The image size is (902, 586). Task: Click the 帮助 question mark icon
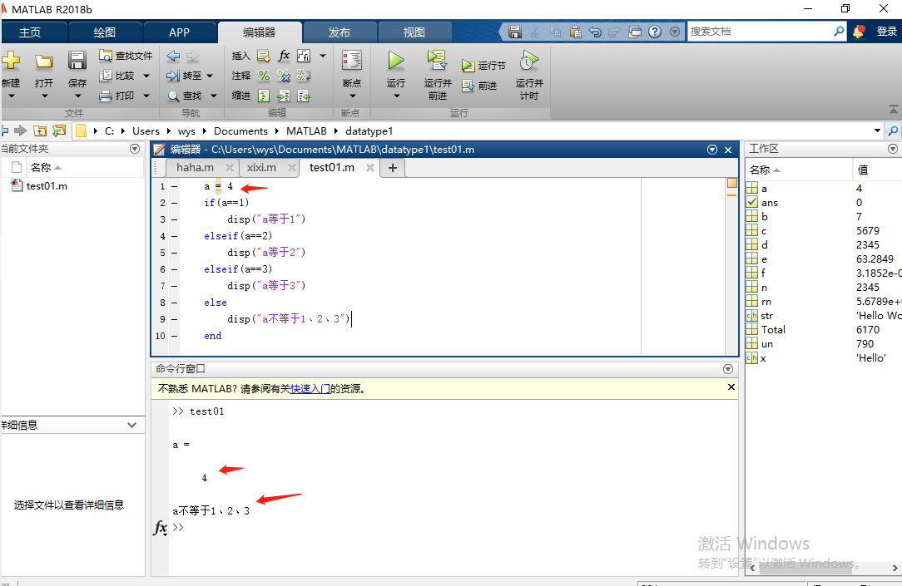coord(654,31)
